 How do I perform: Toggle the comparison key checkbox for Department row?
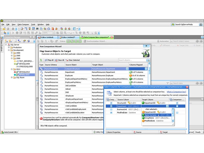pyautogui.click(x=177, y=106)
